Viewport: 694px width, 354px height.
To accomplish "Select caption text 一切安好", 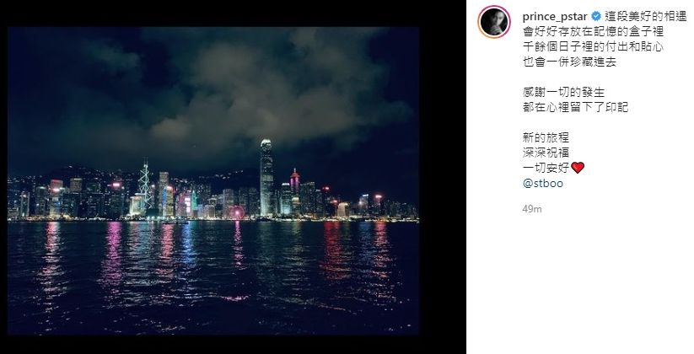I will coord(546,168).
